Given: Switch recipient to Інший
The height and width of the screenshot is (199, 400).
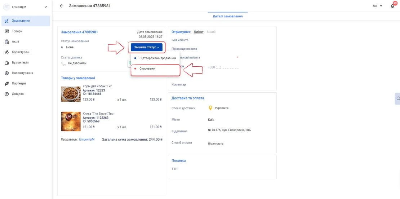Looking at the screenshot, I should (211, 32).
